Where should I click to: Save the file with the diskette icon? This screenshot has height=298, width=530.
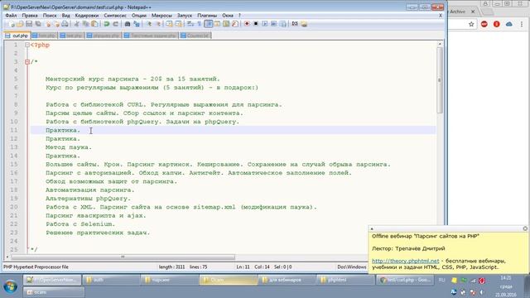29,24
